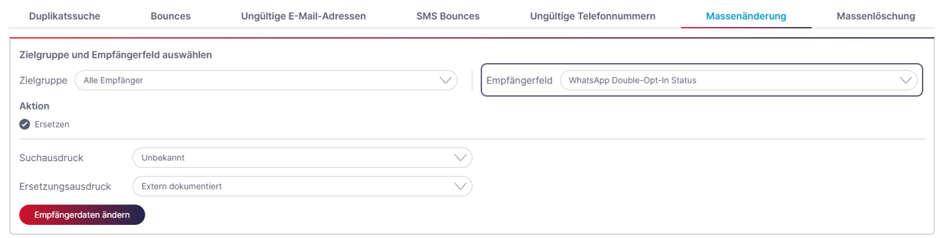The image size is (943, 238).
Task: Select the Massenänderung tab
Action: click(x=746, y=16)
